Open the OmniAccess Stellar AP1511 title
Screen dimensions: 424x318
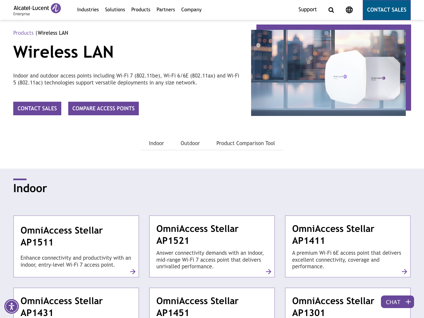tap(62, 236)
